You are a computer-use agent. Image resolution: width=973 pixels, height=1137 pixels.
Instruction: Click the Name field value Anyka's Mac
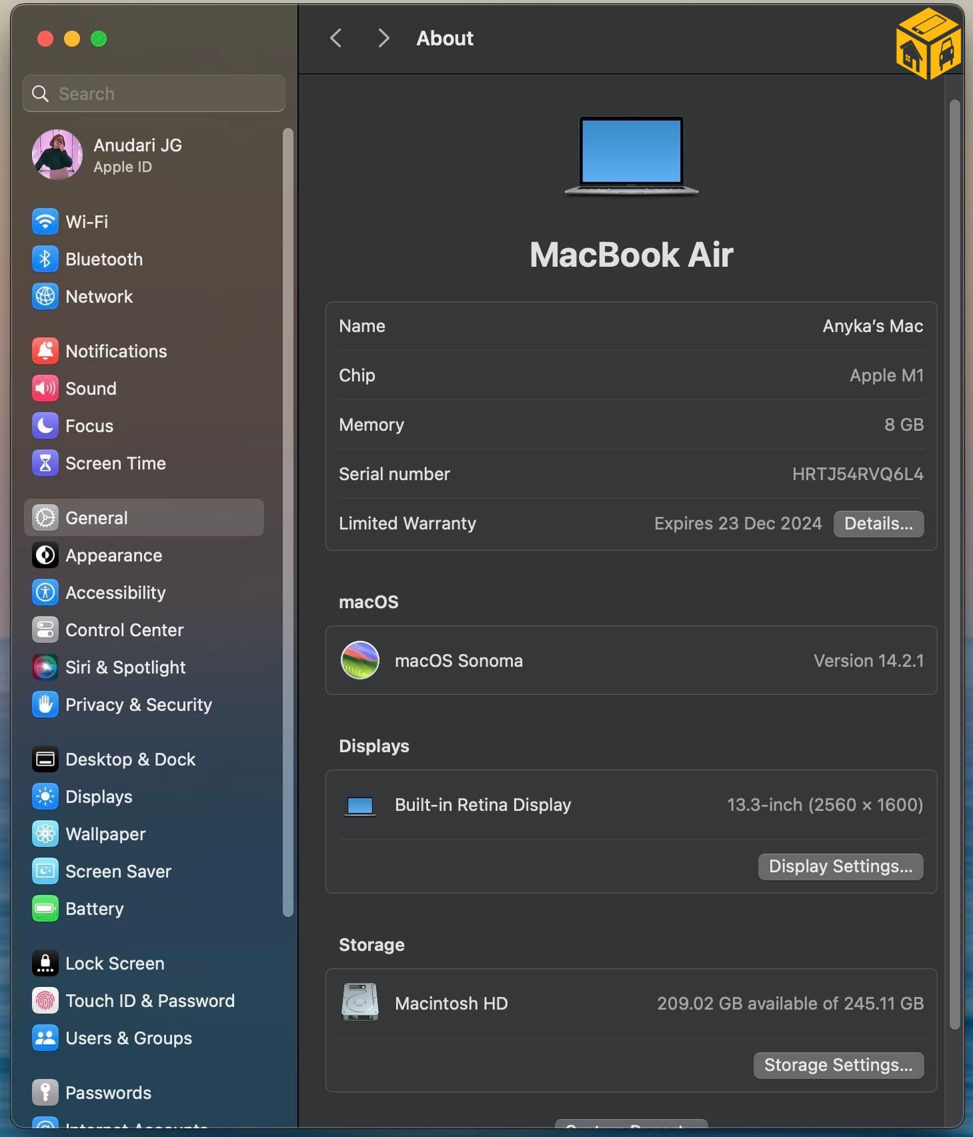[873, 326]
